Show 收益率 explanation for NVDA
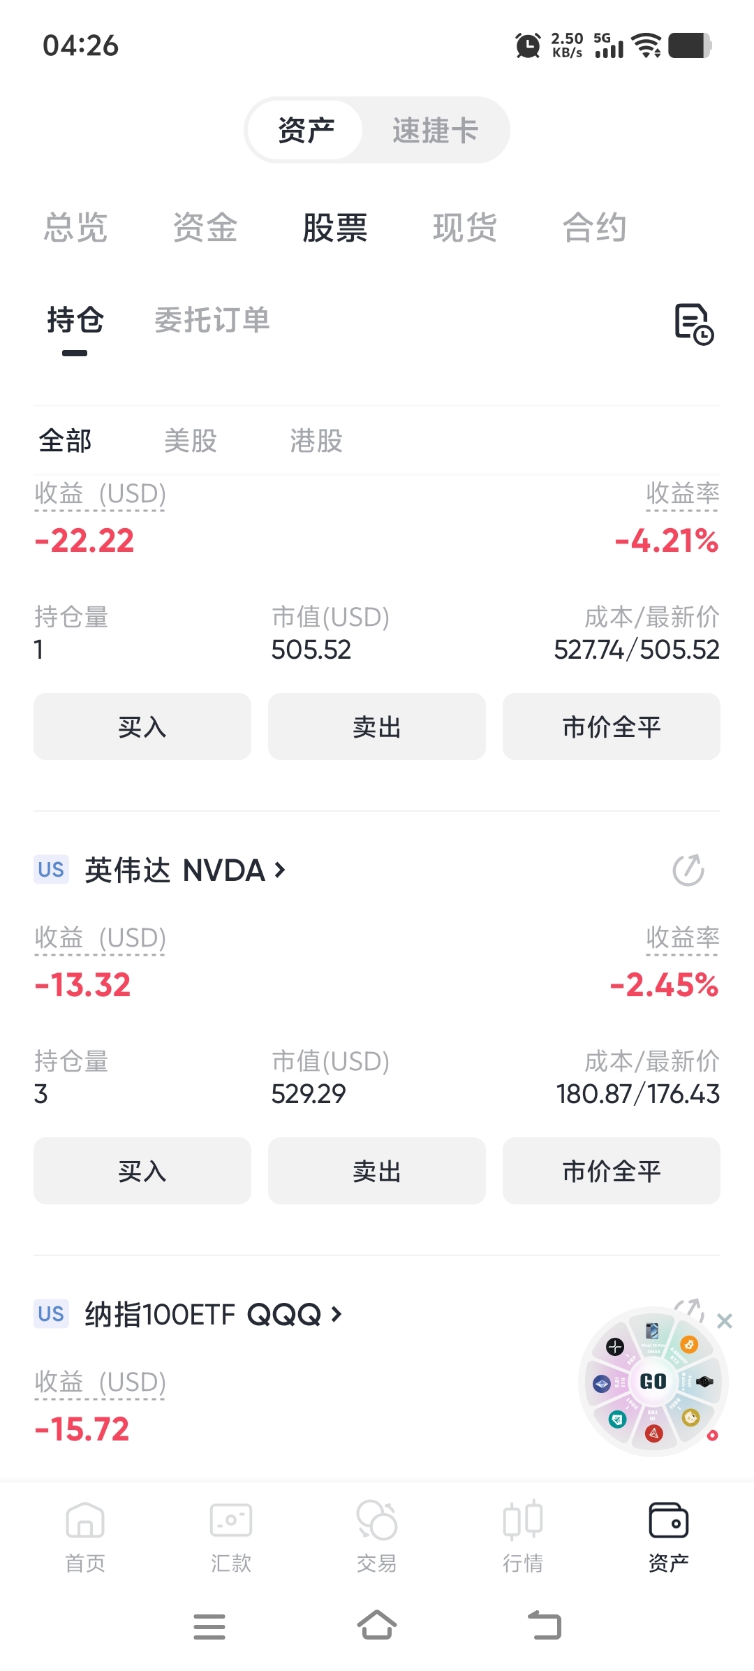Viewport: 754px width, 1671px height. tap(682, 937)
